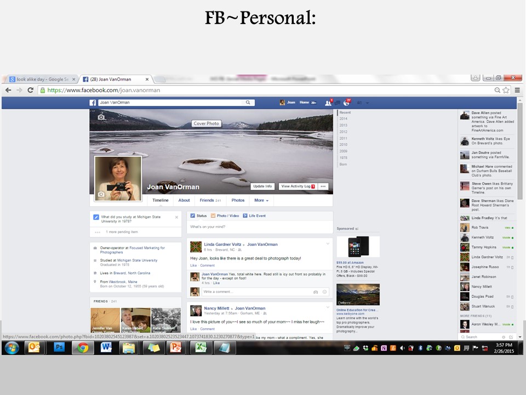Open the About tab
526x395 pixels.
[184, 200]
